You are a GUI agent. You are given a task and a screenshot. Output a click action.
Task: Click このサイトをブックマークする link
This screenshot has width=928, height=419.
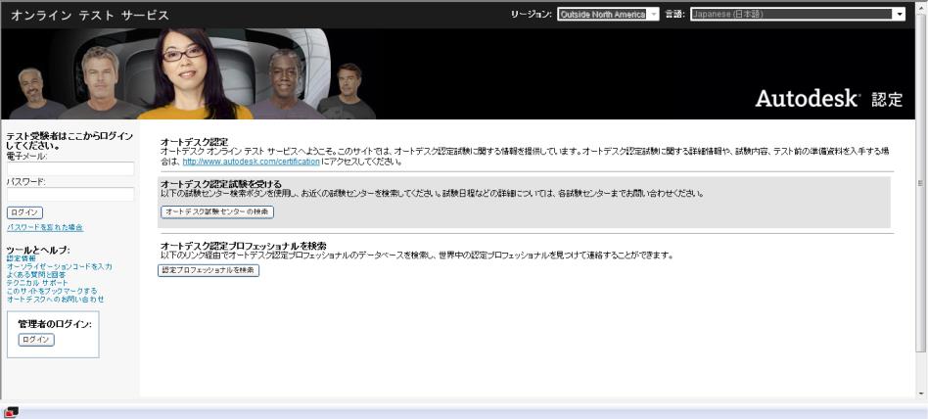tap(52, 291)
